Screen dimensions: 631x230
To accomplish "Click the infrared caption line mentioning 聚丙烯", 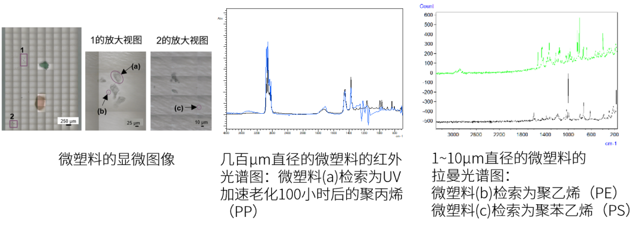I will click(x=312, y=194).
